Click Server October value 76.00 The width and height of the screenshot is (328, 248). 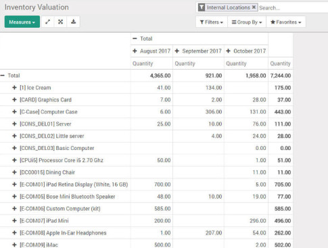259,124
